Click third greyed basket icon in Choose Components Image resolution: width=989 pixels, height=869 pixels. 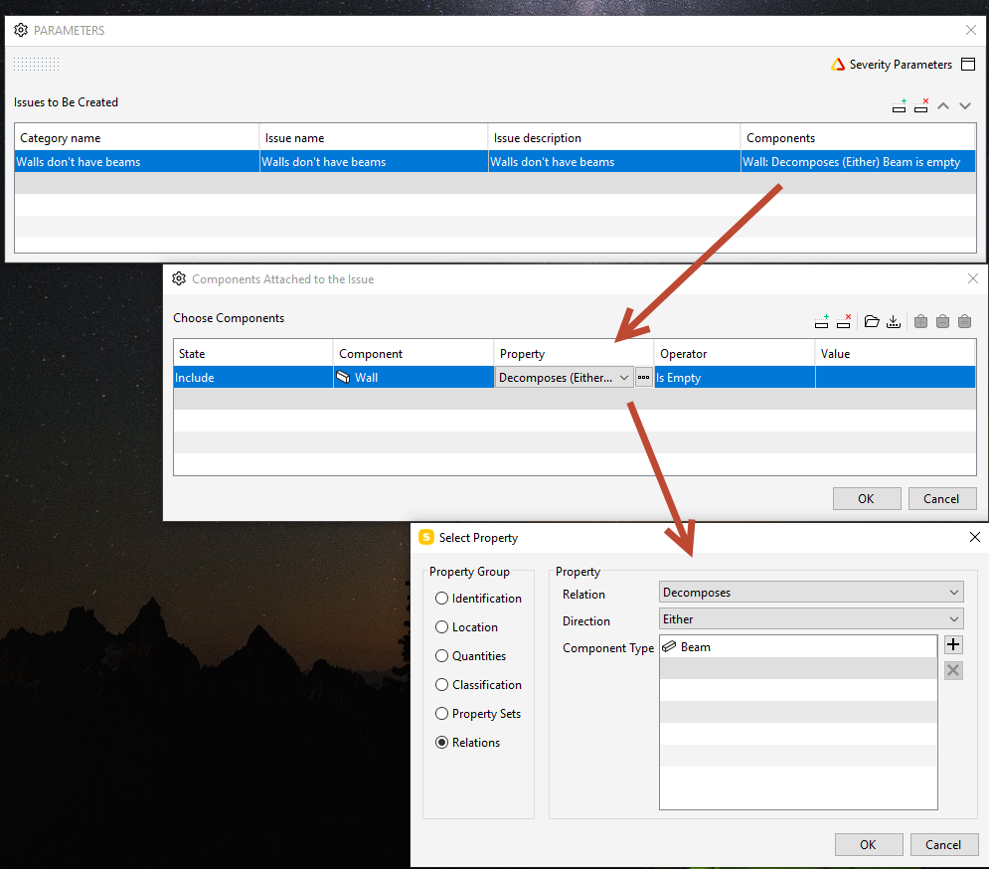pyautogui.click(x=964, y=322)
